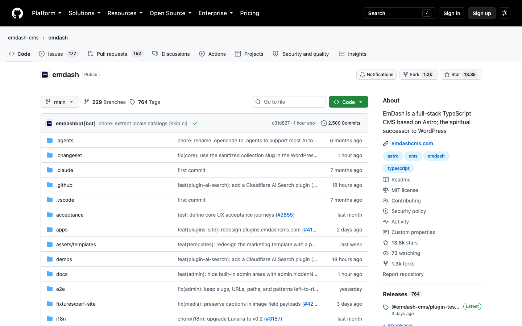
Task: Click the Sign up button
Action: point(482,13)
